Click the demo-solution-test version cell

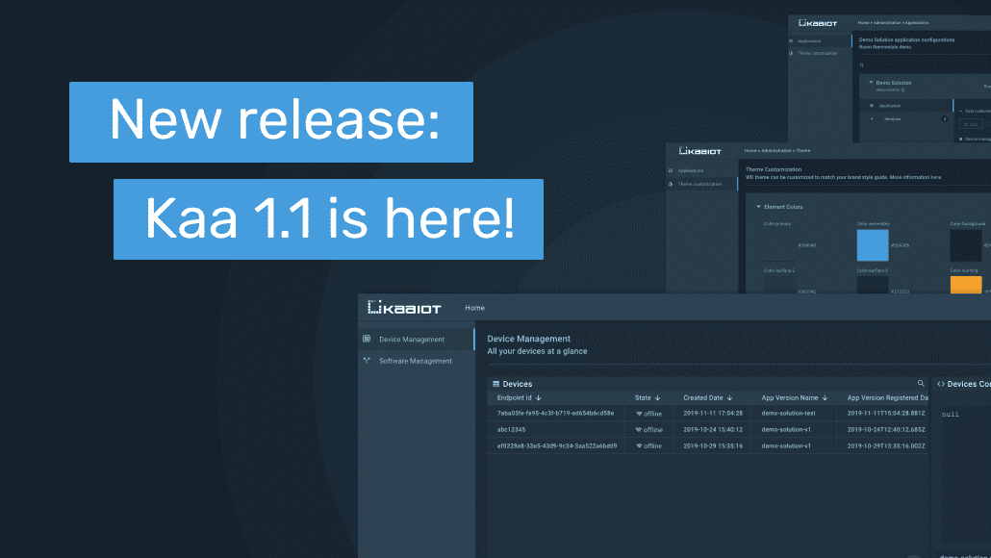pos(788,414)
